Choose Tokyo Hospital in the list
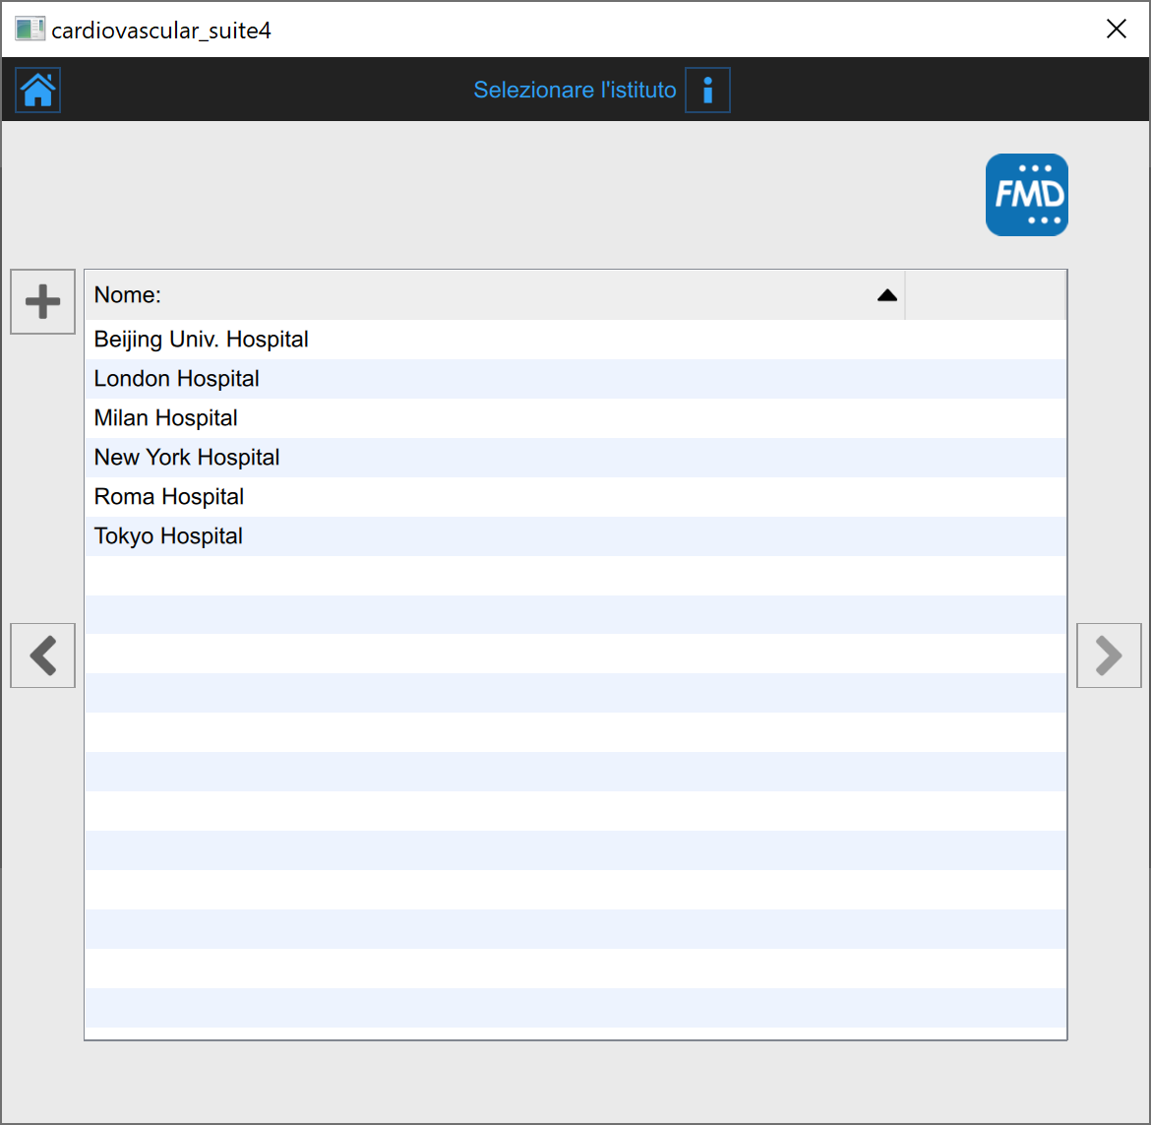The width and height of the screenshot is (1151, 1125). (x=168, y=536)
